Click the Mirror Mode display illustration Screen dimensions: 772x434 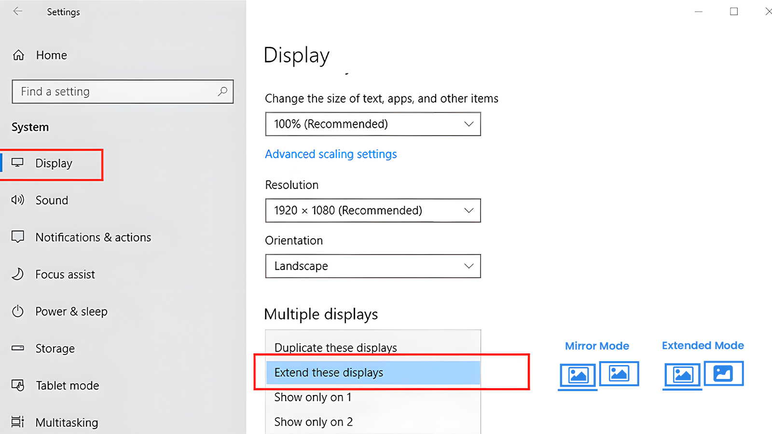[x=598, y=374]
